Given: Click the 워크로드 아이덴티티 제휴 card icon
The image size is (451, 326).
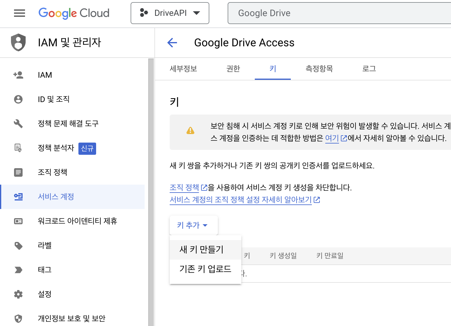Looking at the screenshot, I should click(18, 221).
